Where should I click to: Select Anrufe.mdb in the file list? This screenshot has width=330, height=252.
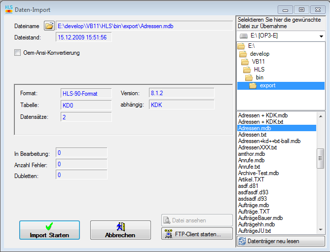point(251,160)
